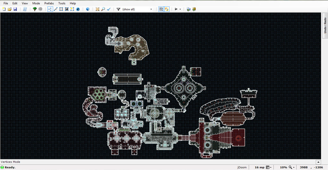This screenshot has height=170, width=328.
Task: Open the Help menu
Action: point(73,3)
